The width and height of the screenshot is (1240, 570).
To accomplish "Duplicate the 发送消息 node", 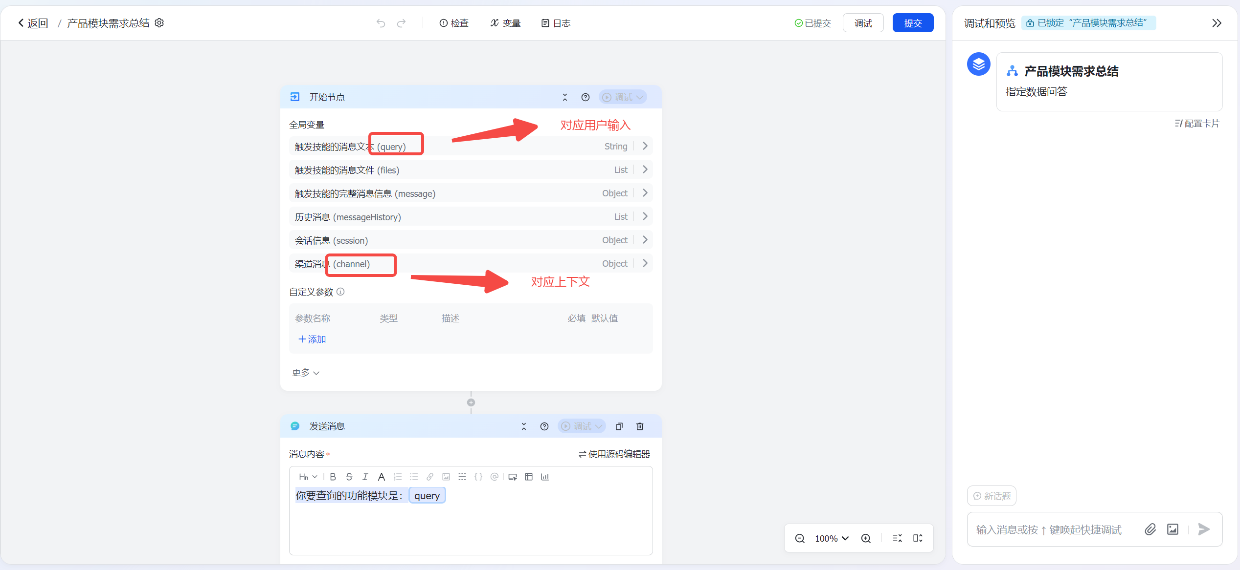I will point(619,426).
